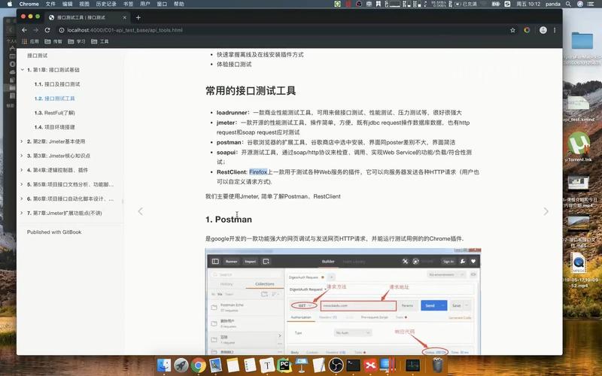Click the colorful Chrome extension icon

tap(528, 30)
